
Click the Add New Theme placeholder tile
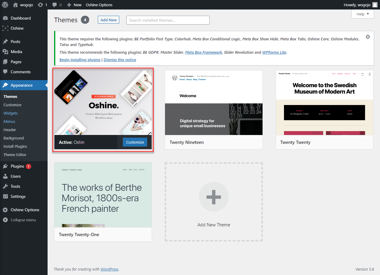pyautogui.click(x=214, y=202)
